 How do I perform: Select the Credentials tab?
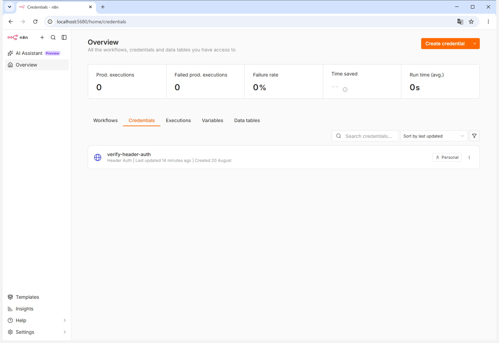[x=142, y=120]
